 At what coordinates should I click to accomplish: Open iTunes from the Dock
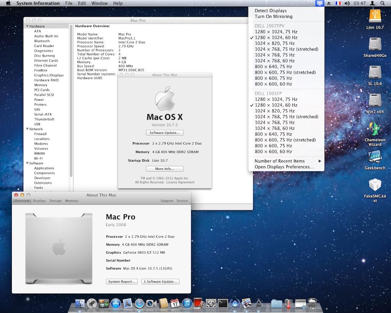coord(187,303)
